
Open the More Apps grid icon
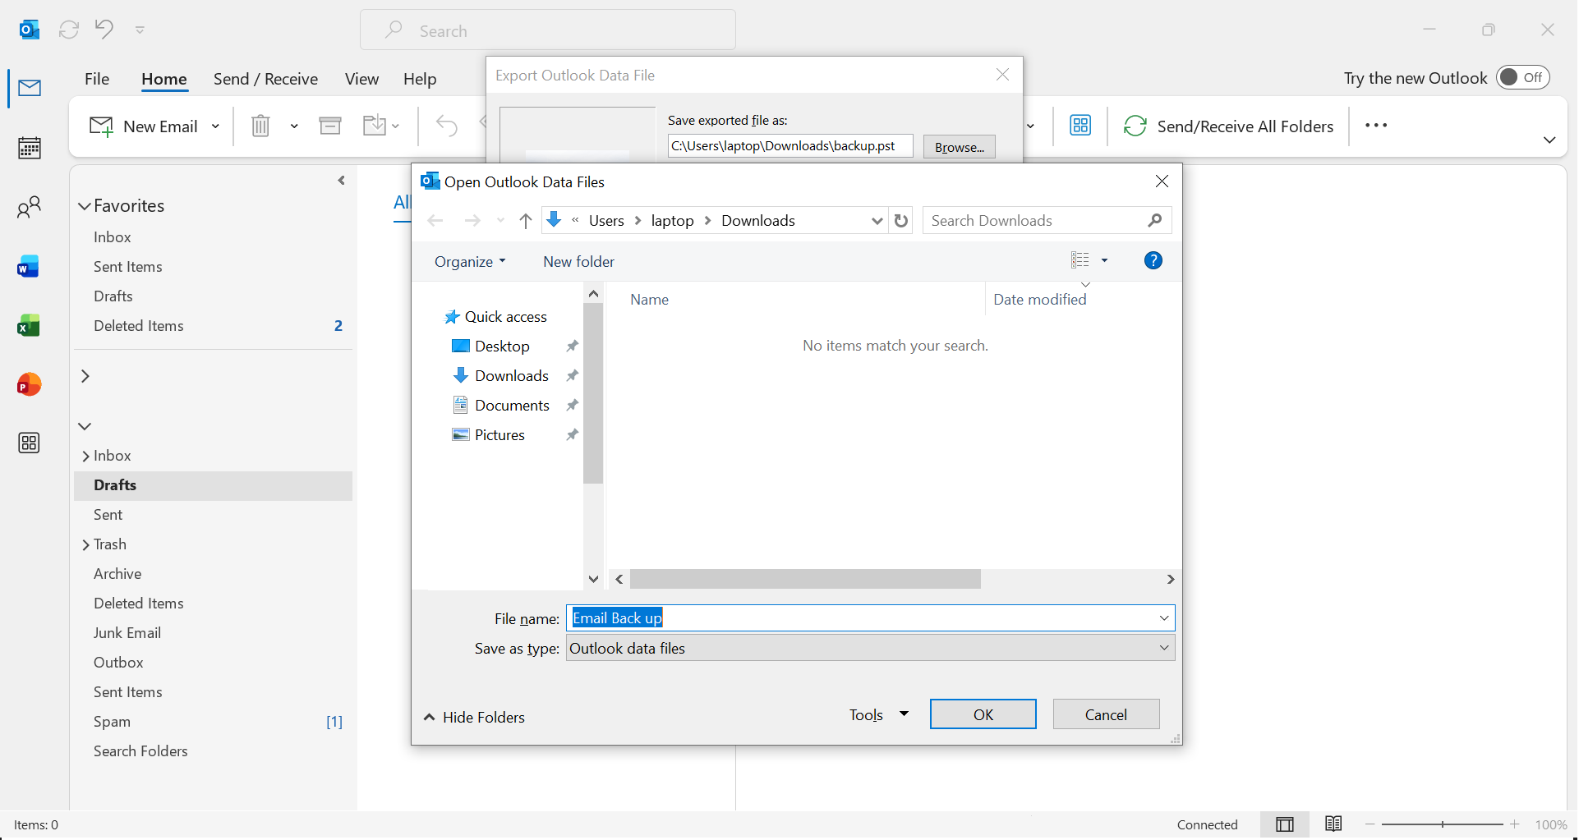pos(29,443)
